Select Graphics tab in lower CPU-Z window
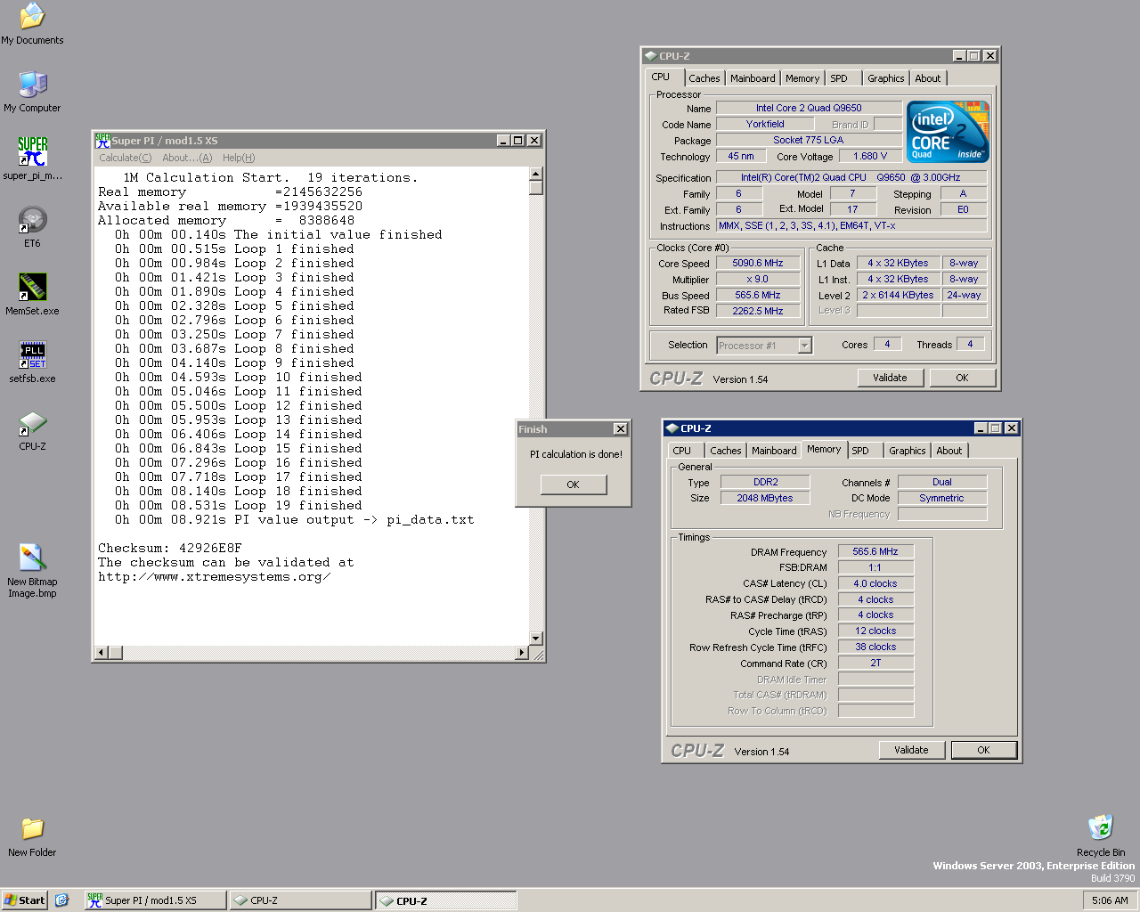Image resolution: width=1140 pixels, height=912 pixels. [x=908, y=451]
